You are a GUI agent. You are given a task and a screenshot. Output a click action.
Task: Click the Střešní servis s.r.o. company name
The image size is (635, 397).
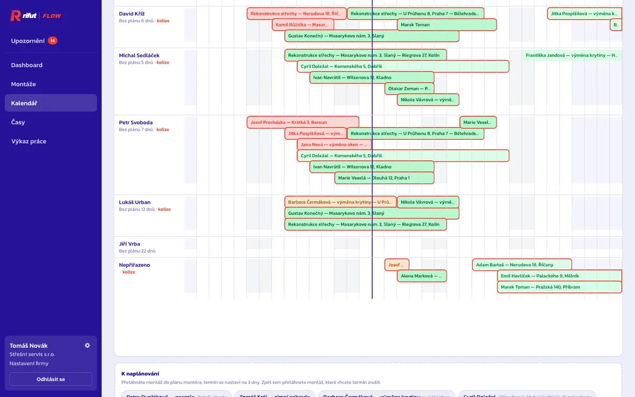32,355
